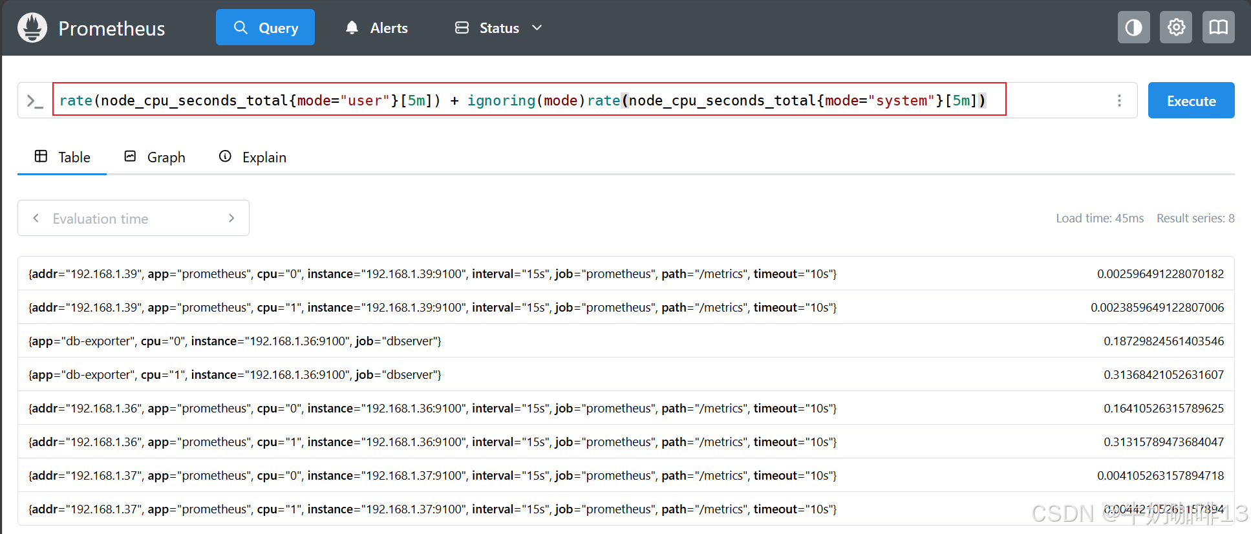Viewport: 1251px width, 534px height.
Task: Open the query options three-dot menu
Action: pyautogui.click(x=1119, y=100)
